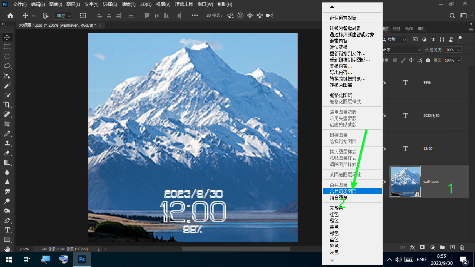The image size is (475, 267).
Task: Open the auto-select 图层 dropdown
Action: pos(63,16)
